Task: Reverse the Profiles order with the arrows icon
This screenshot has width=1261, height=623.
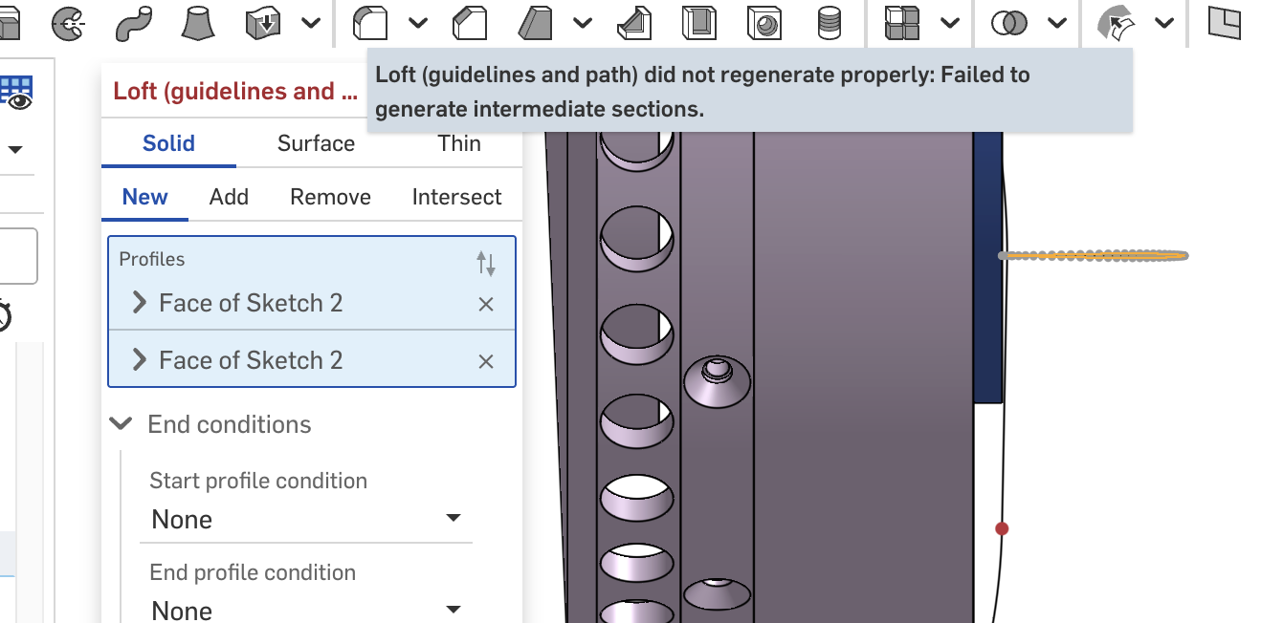Action: coord(486,263)
